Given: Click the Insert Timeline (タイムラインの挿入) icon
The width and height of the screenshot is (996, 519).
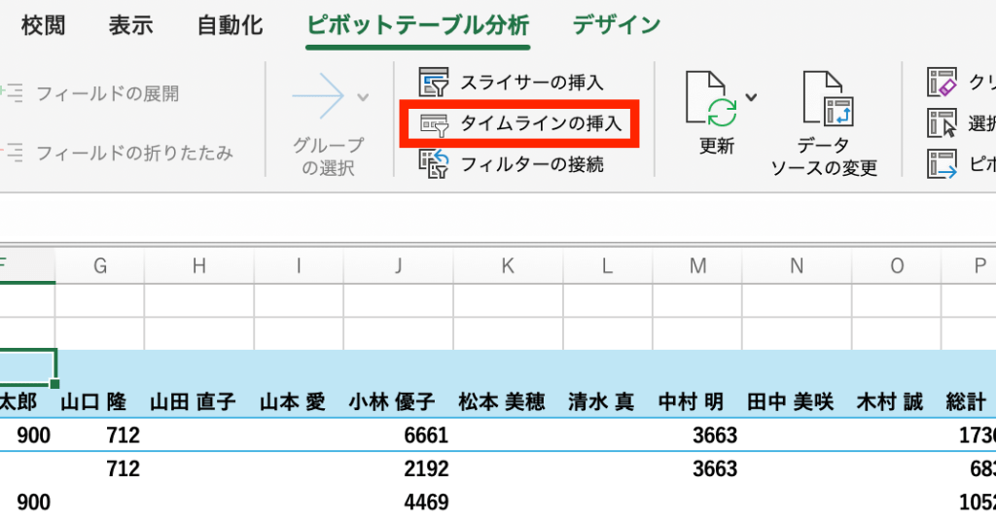Looking at the screenshot, I should pos(434,123).
